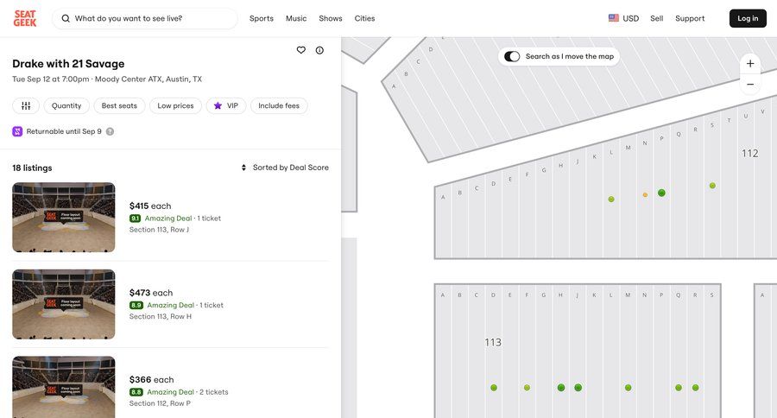Toggle the VIP filter
This screenshot has height=418, width=777.
coord(226,105)
